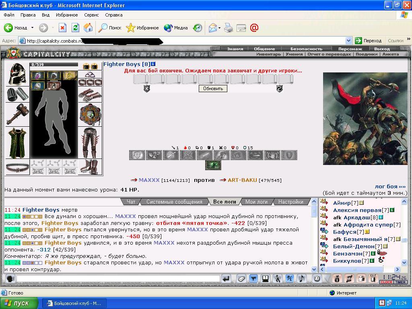Activate the green highlighted combat skill

(x=213, y=165)
